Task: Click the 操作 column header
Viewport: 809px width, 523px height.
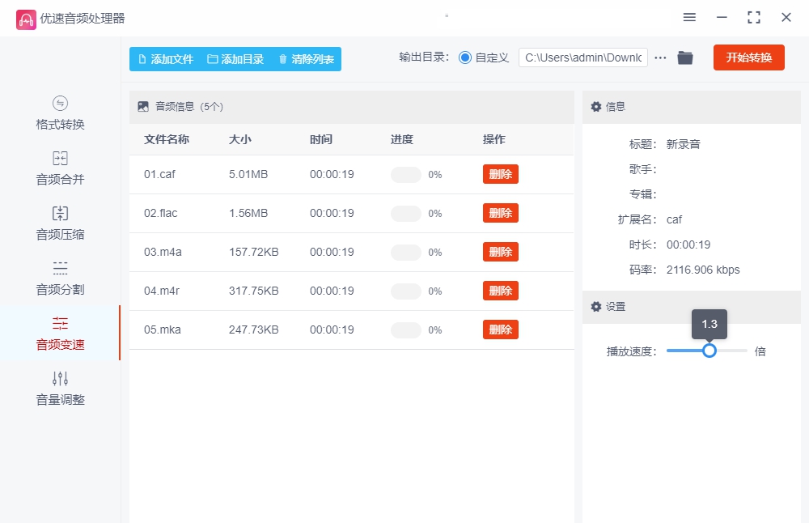Action: click(x=494, y=139)
